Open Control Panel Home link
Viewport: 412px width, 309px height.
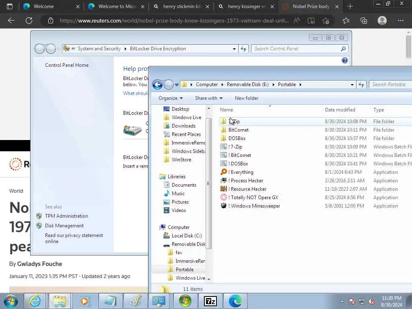pos(67,65)
